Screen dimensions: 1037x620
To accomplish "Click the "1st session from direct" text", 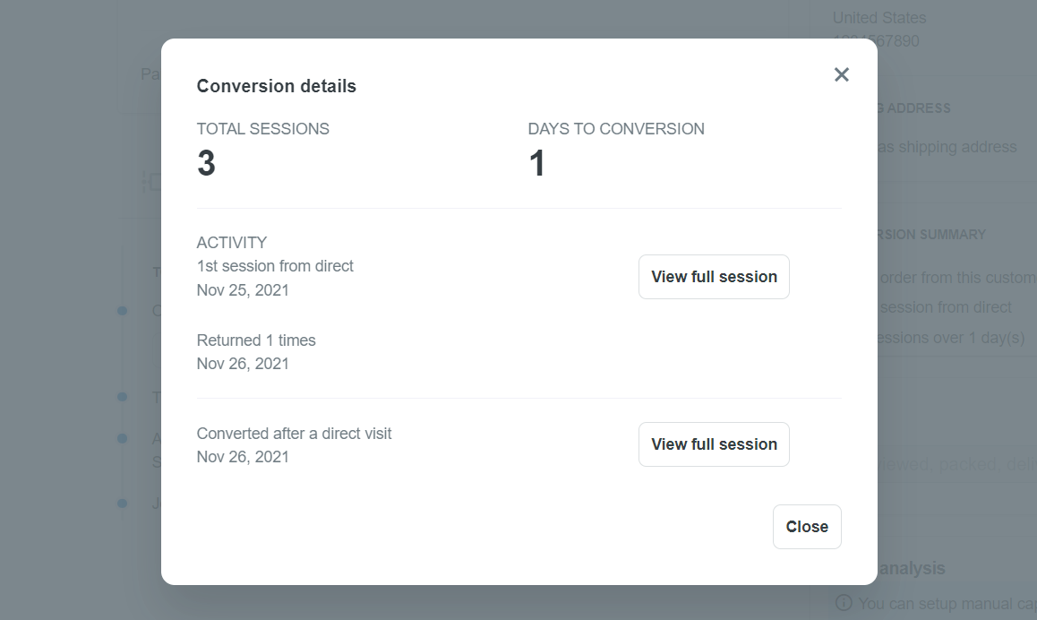I will point(275,266).
